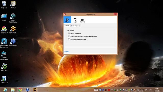Open the clock showing 19:16
Image resolution: width=163 pixels, height=92 pixels.
point(157,90)
